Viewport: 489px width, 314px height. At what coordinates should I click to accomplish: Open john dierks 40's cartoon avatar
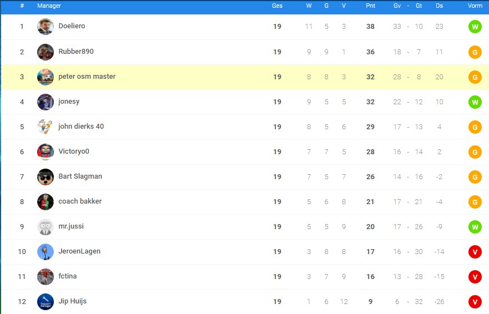click(x=45, y=126)
